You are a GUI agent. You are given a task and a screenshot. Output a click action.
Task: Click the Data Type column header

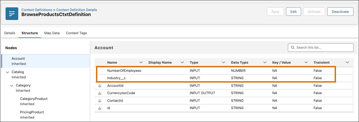click(x=239, y=63)
